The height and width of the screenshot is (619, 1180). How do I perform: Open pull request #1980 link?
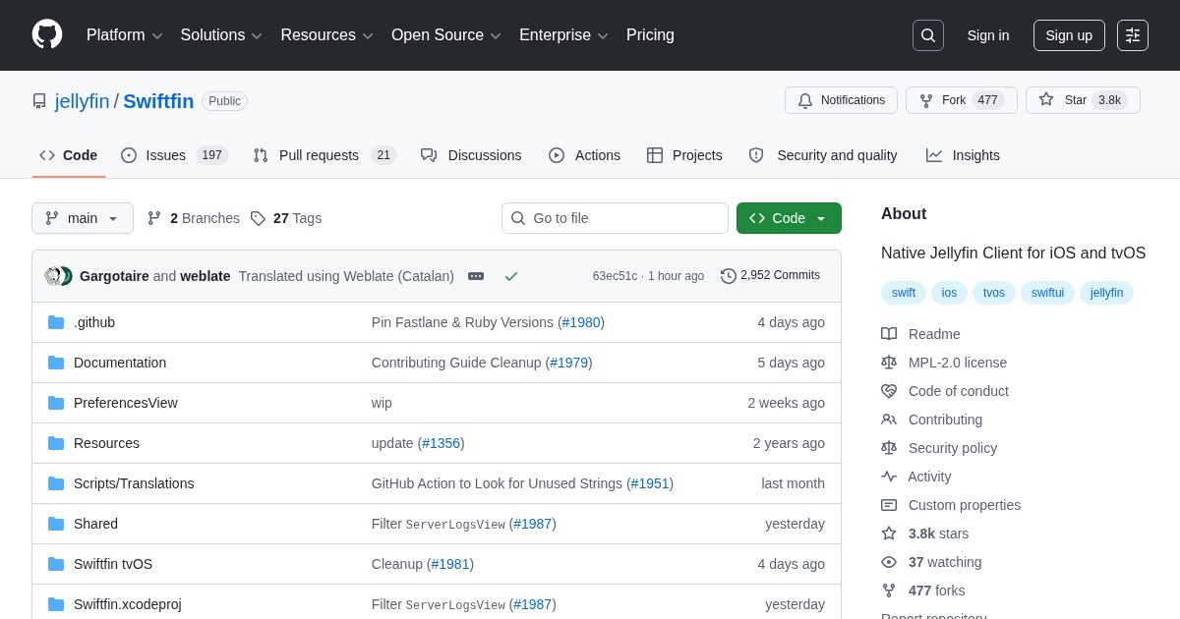coord(581,322)
